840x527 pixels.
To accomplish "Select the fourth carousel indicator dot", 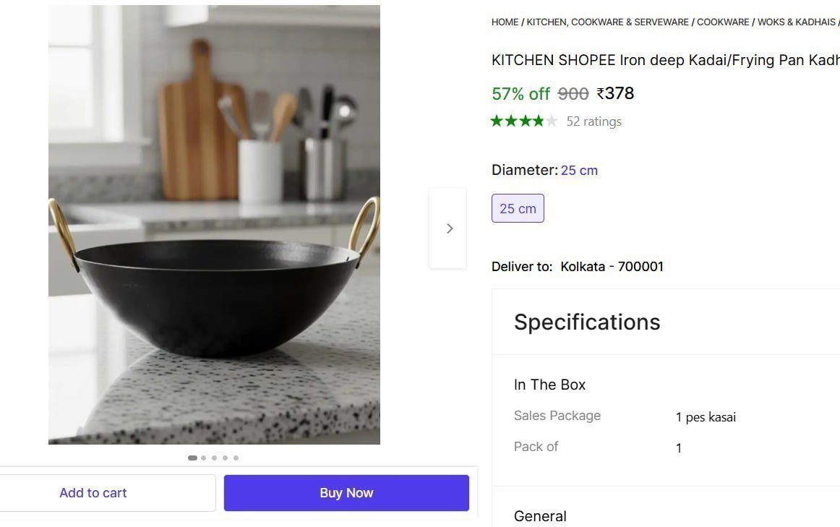I will tap(225, 458).
